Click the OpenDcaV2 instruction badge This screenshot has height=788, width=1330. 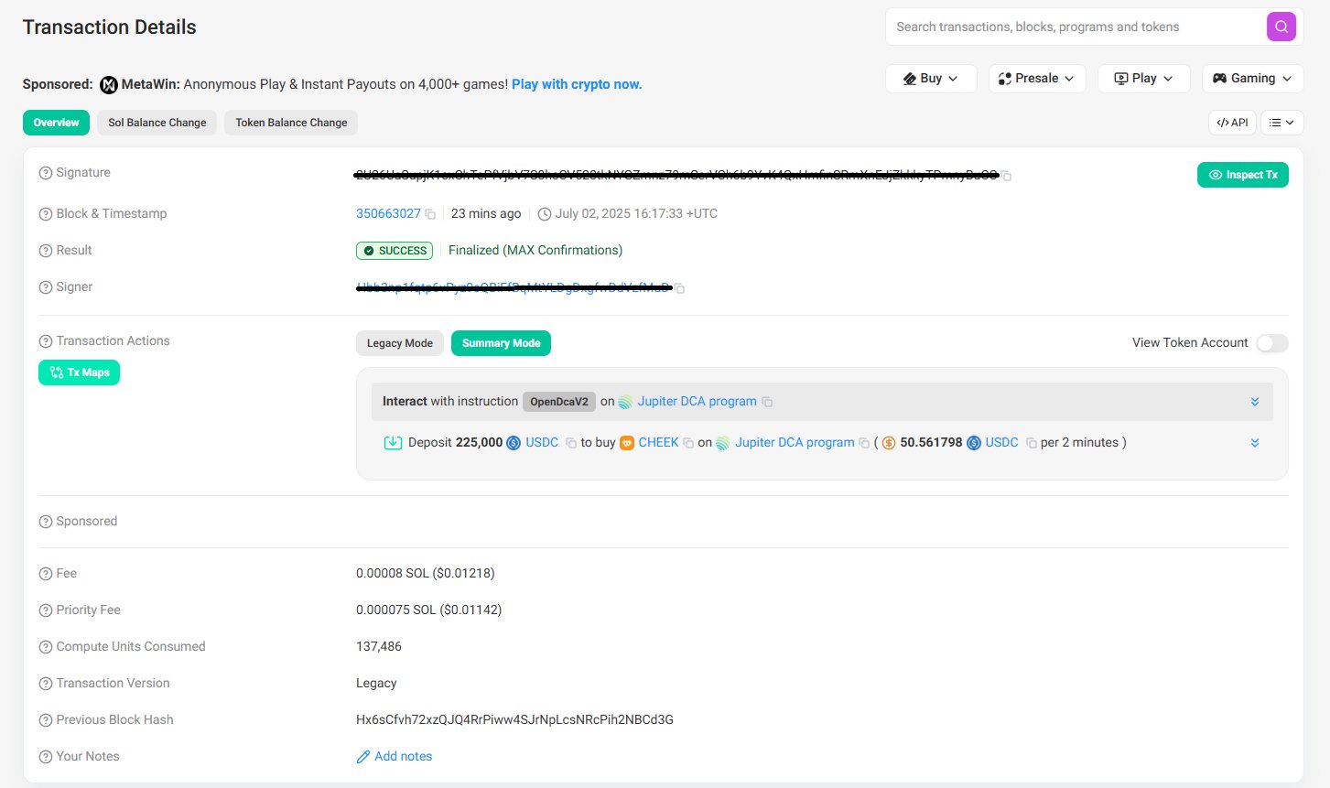[x=559, y=402]
